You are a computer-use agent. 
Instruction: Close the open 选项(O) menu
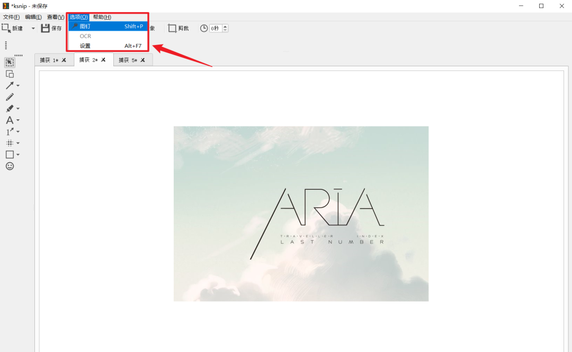click(79, 17)
